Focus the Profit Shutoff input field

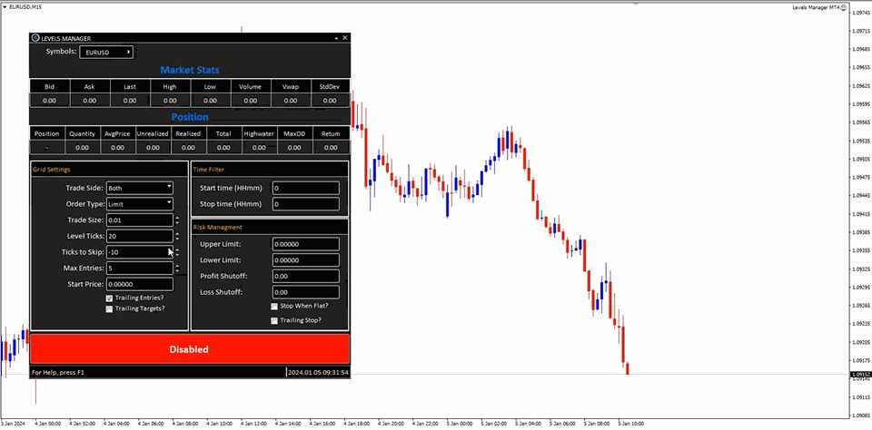[x=305, y=276]
